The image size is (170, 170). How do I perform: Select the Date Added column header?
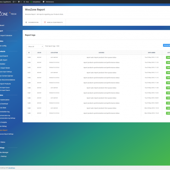152,52
